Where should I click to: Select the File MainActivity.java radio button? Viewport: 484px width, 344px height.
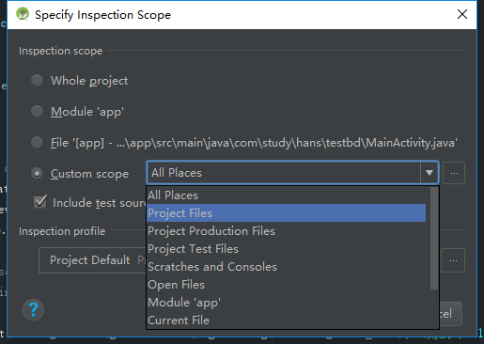click(37, 143)
